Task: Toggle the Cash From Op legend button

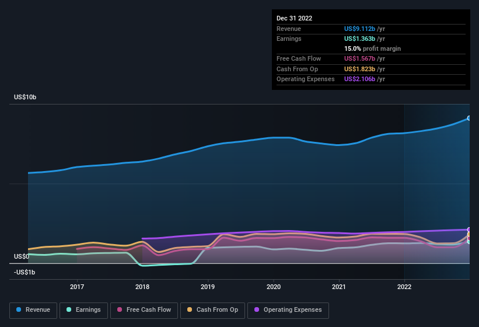Action: tap(212, 310)
